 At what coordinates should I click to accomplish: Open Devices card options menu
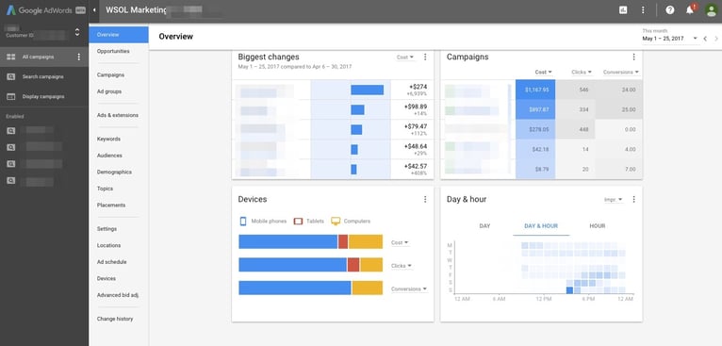point(425,200)
